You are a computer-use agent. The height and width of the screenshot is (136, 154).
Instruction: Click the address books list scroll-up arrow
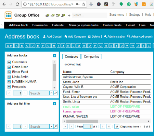pos(54,62)
